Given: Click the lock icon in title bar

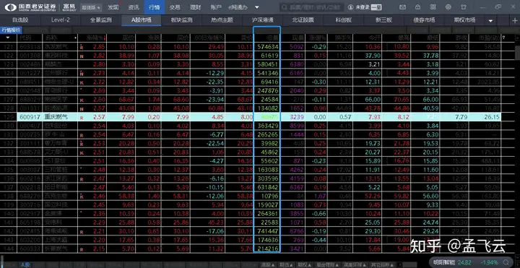Looking at the screenshot, I should point(418,7).
